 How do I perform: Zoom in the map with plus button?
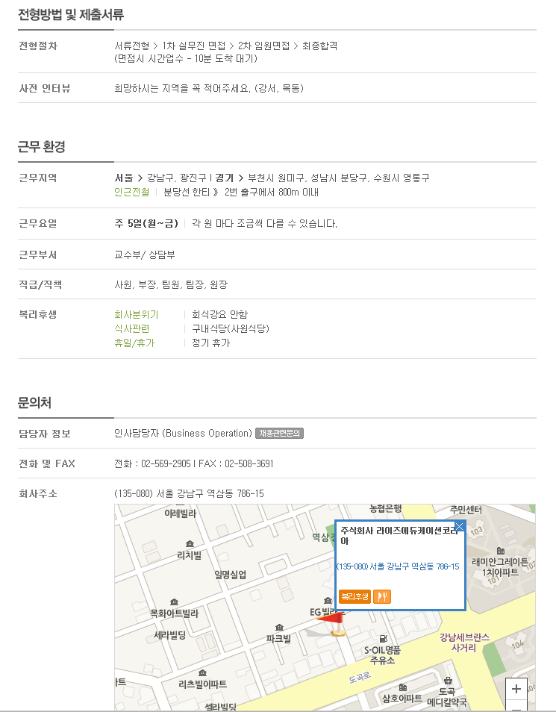[x=516, y=689]
